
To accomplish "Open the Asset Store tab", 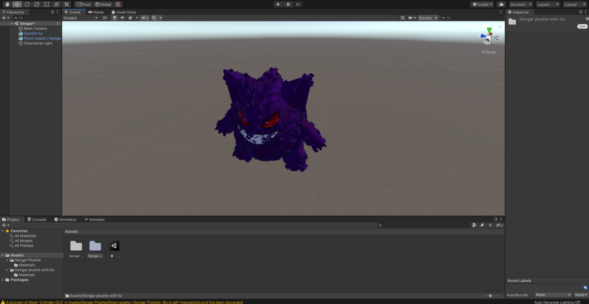I will click(x=124, y=12).
